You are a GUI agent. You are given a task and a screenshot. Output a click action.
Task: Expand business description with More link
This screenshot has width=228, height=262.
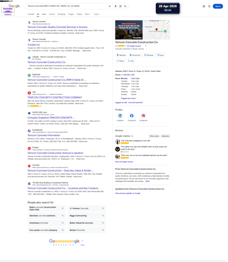[x=147, y=181]
